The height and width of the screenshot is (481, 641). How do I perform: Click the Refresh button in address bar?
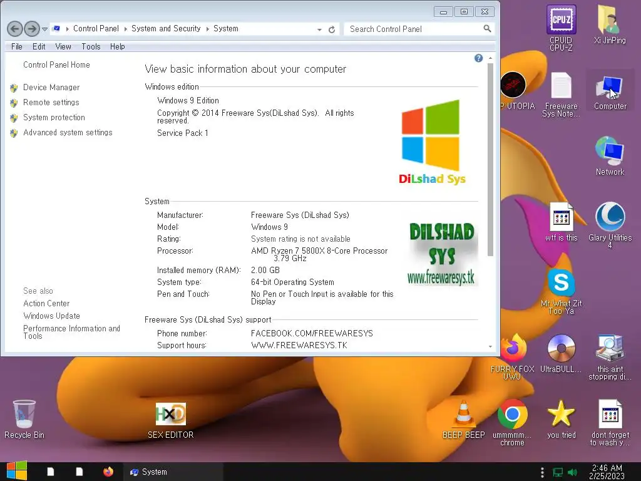click(x=332, y=29)
